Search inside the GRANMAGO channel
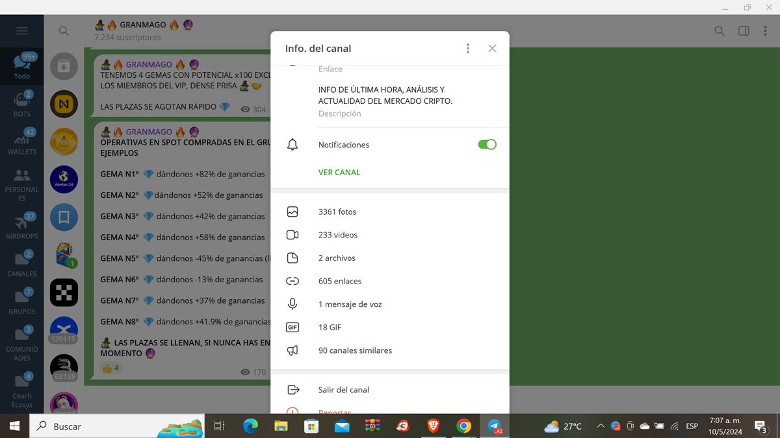This screenshot has width=780, height=438. point(720,30)
